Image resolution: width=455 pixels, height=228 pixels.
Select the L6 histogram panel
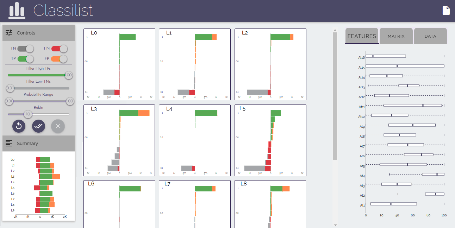pyautogui.click(x=119, y=204)
